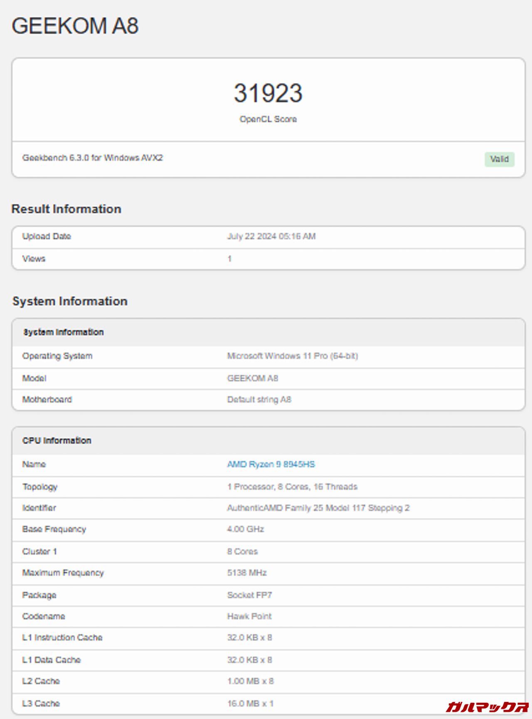Click the Codename value Hawk Point
The width and height of the screenshot is (532, 719).
(x=249, y=616)
